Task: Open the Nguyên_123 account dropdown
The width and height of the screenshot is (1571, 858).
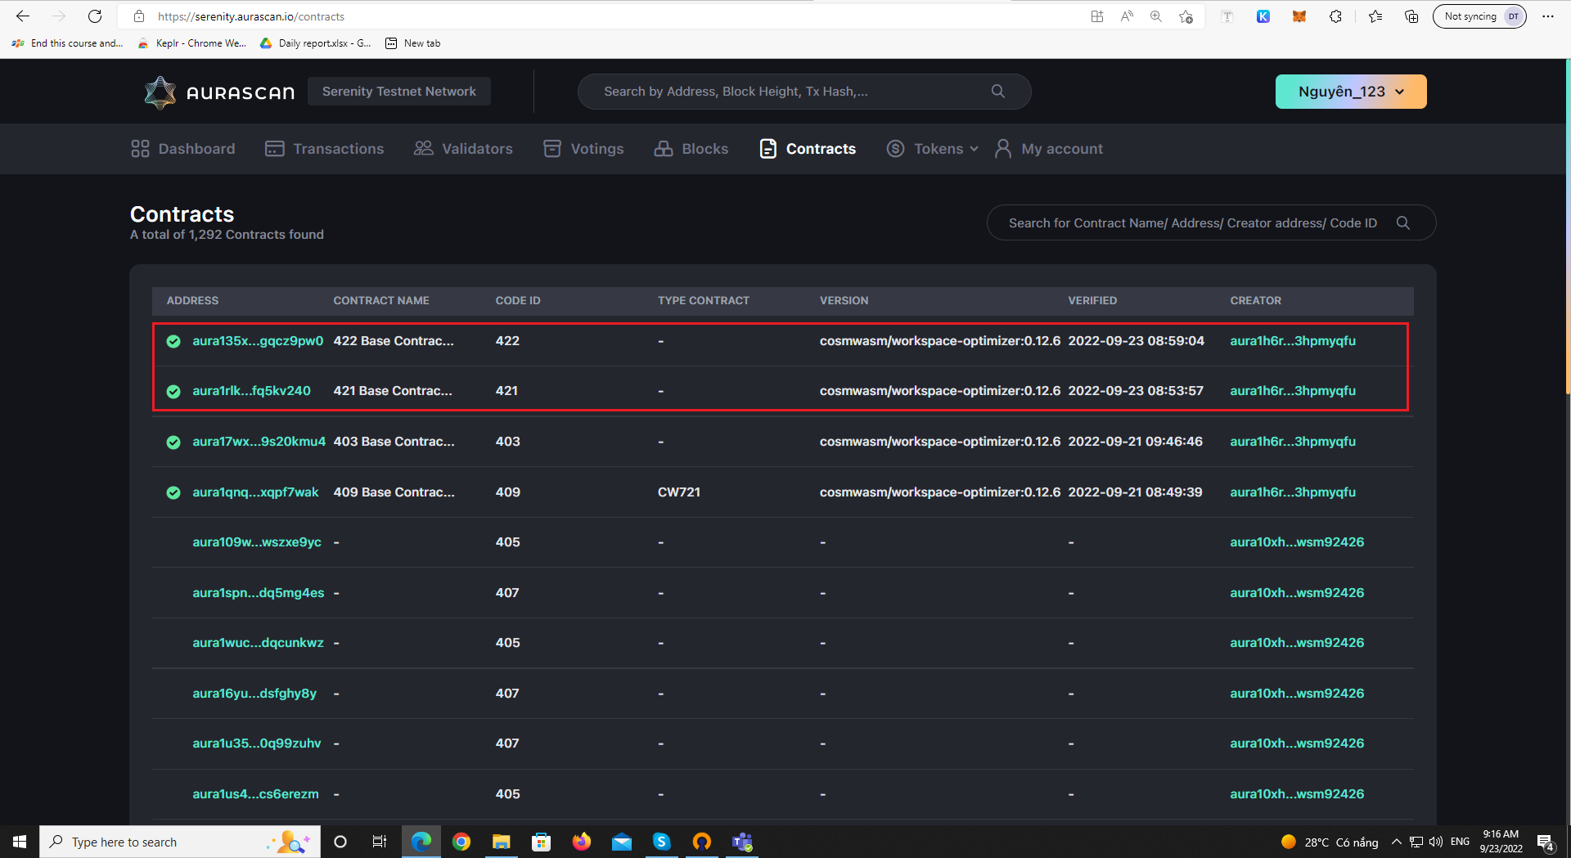Action: (1350, 91)
